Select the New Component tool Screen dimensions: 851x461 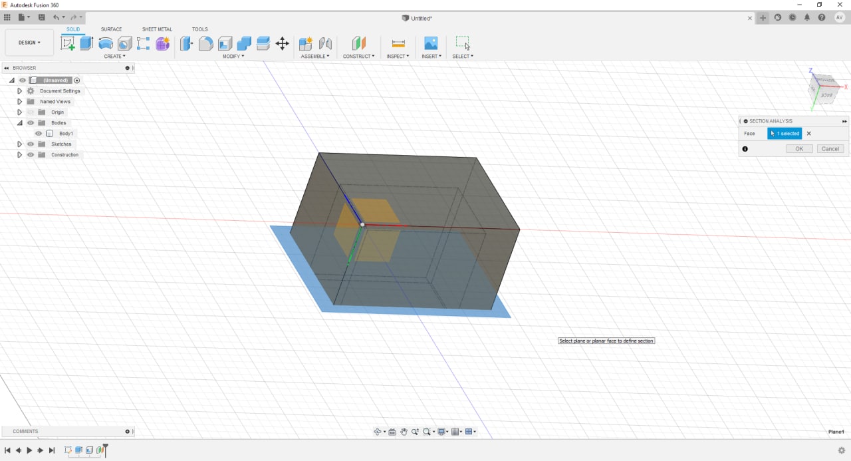pyautogui.click(x=306, y=43)
